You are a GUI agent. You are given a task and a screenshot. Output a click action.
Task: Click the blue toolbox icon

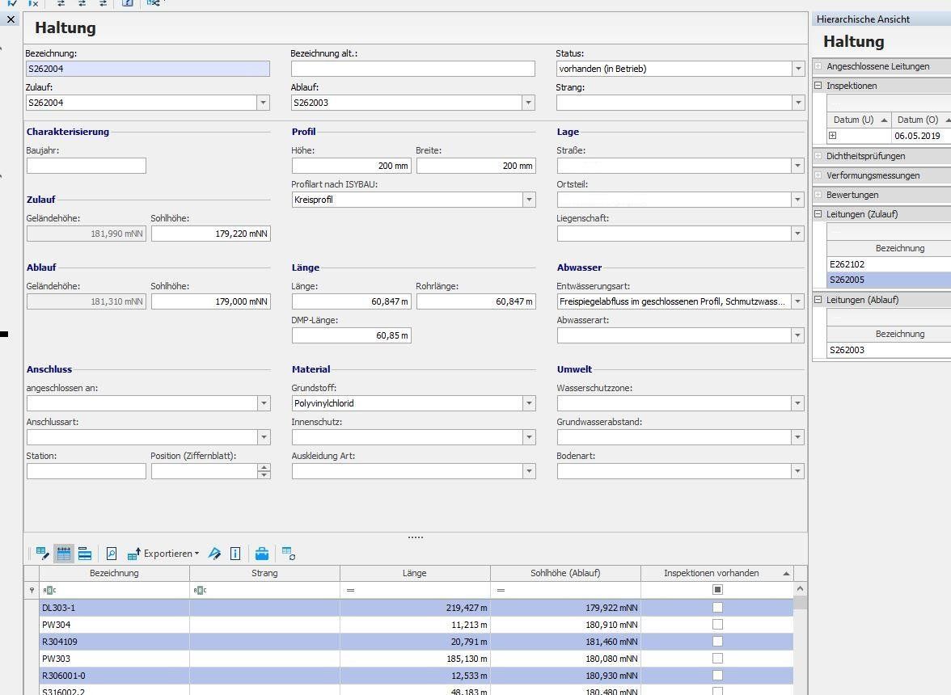[261, 554]
